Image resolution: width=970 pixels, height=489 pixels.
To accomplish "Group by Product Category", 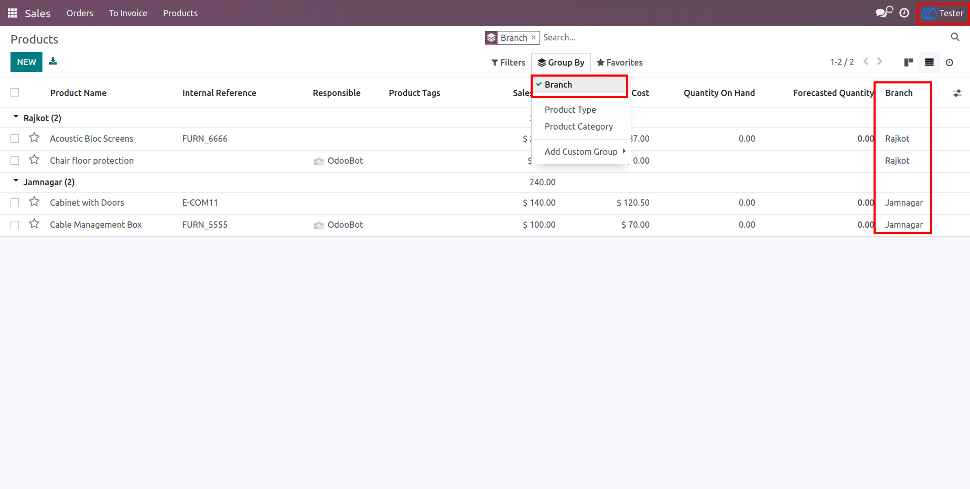I will pyautogui.click(x=581, y=126).
